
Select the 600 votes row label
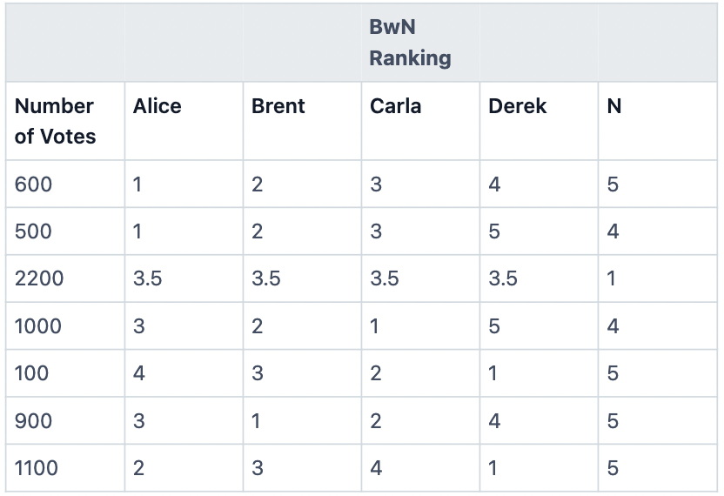click(x=34, y=184)
